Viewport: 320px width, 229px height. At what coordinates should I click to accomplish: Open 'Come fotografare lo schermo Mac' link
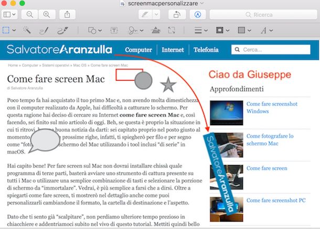coord(270,140)
